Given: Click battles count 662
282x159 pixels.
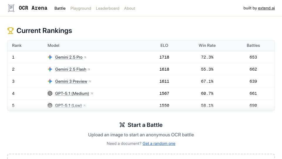Looking at the screenshot, I should [253, 69].
